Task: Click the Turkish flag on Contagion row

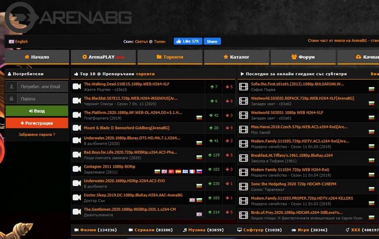Action: point(171,171)
